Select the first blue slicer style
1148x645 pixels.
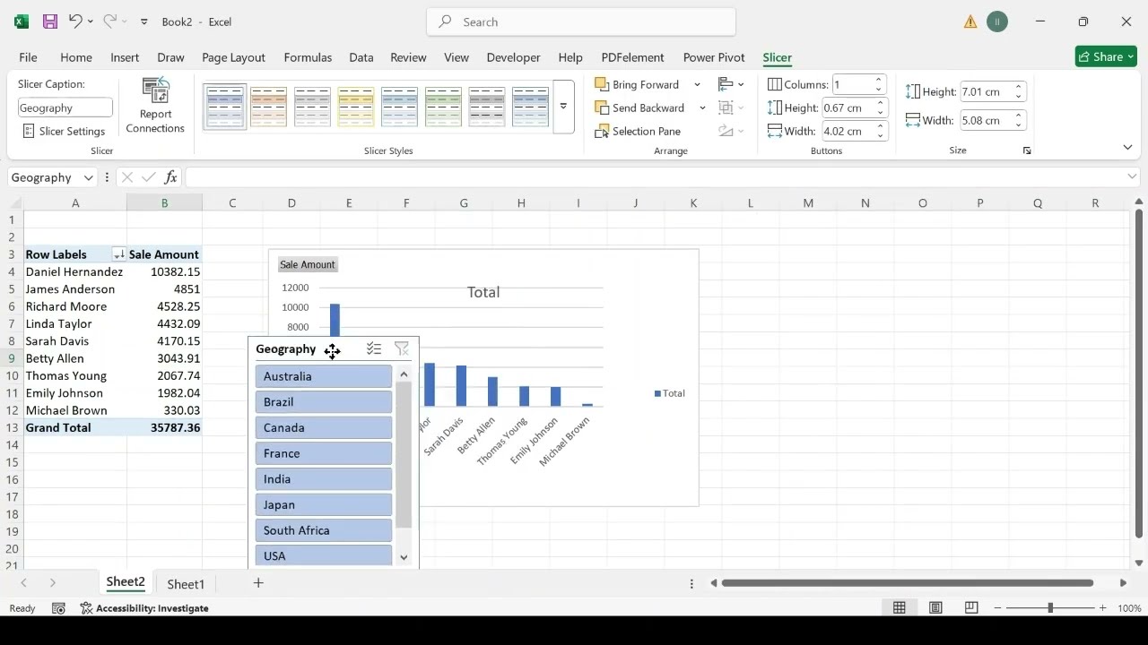[225, 107]
